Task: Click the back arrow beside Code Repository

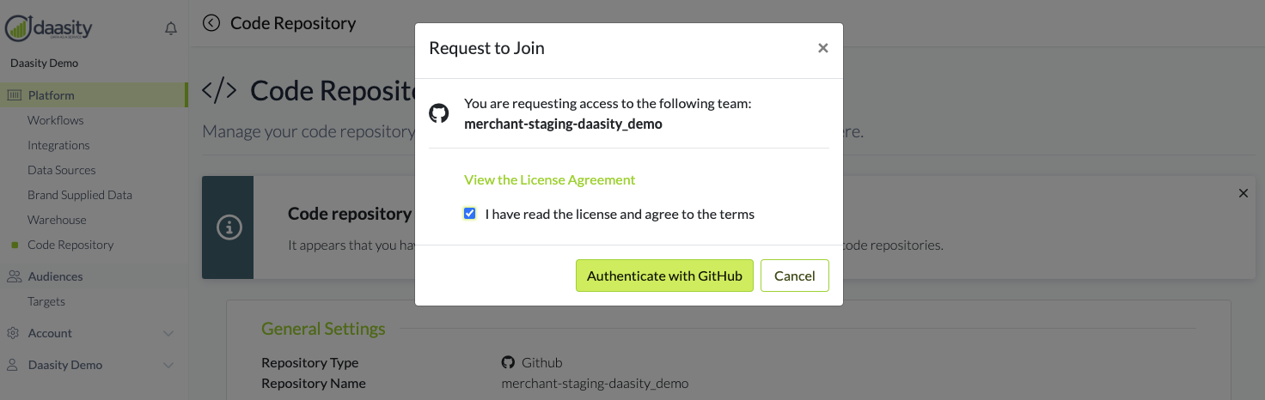Action: 211,23
